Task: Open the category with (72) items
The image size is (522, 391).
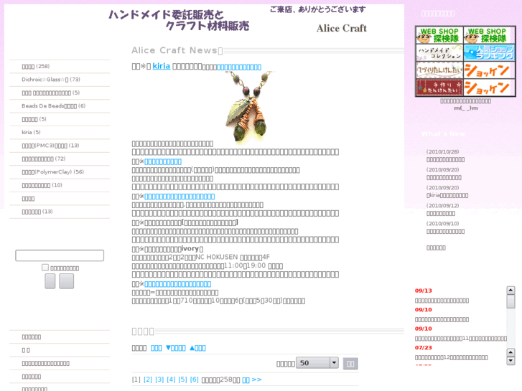Action: pyautogui.click(x=44, y=159)
